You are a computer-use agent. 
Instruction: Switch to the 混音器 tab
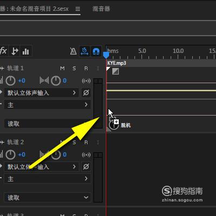pos(101,9)
